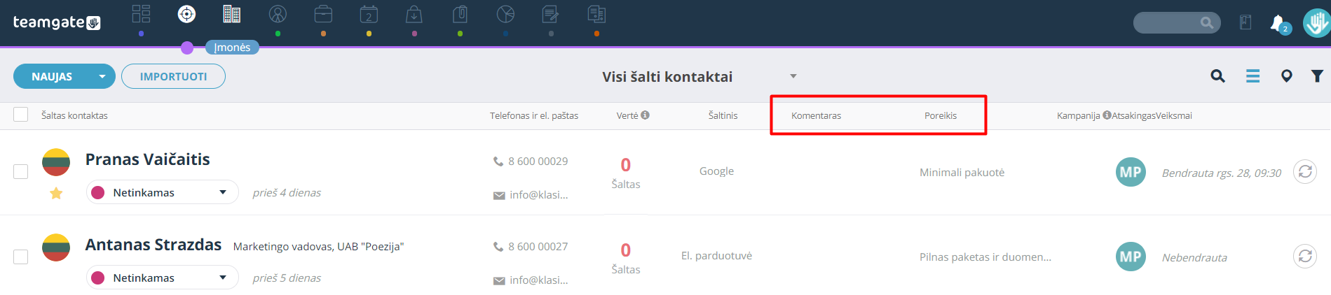The image size is (1331, 295).
Task: Open the Visi šalti kontaktai view dropdown
Action: click(x=793, y=76)
